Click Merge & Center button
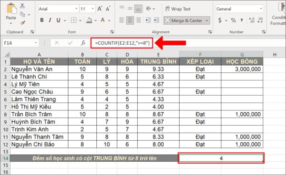 (184, 20)
